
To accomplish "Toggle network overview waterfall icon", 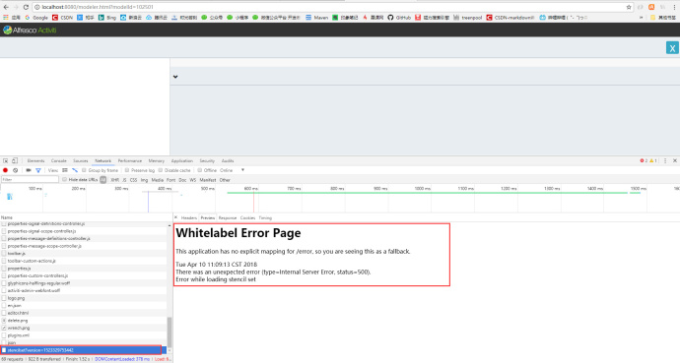I will point(75,170).
